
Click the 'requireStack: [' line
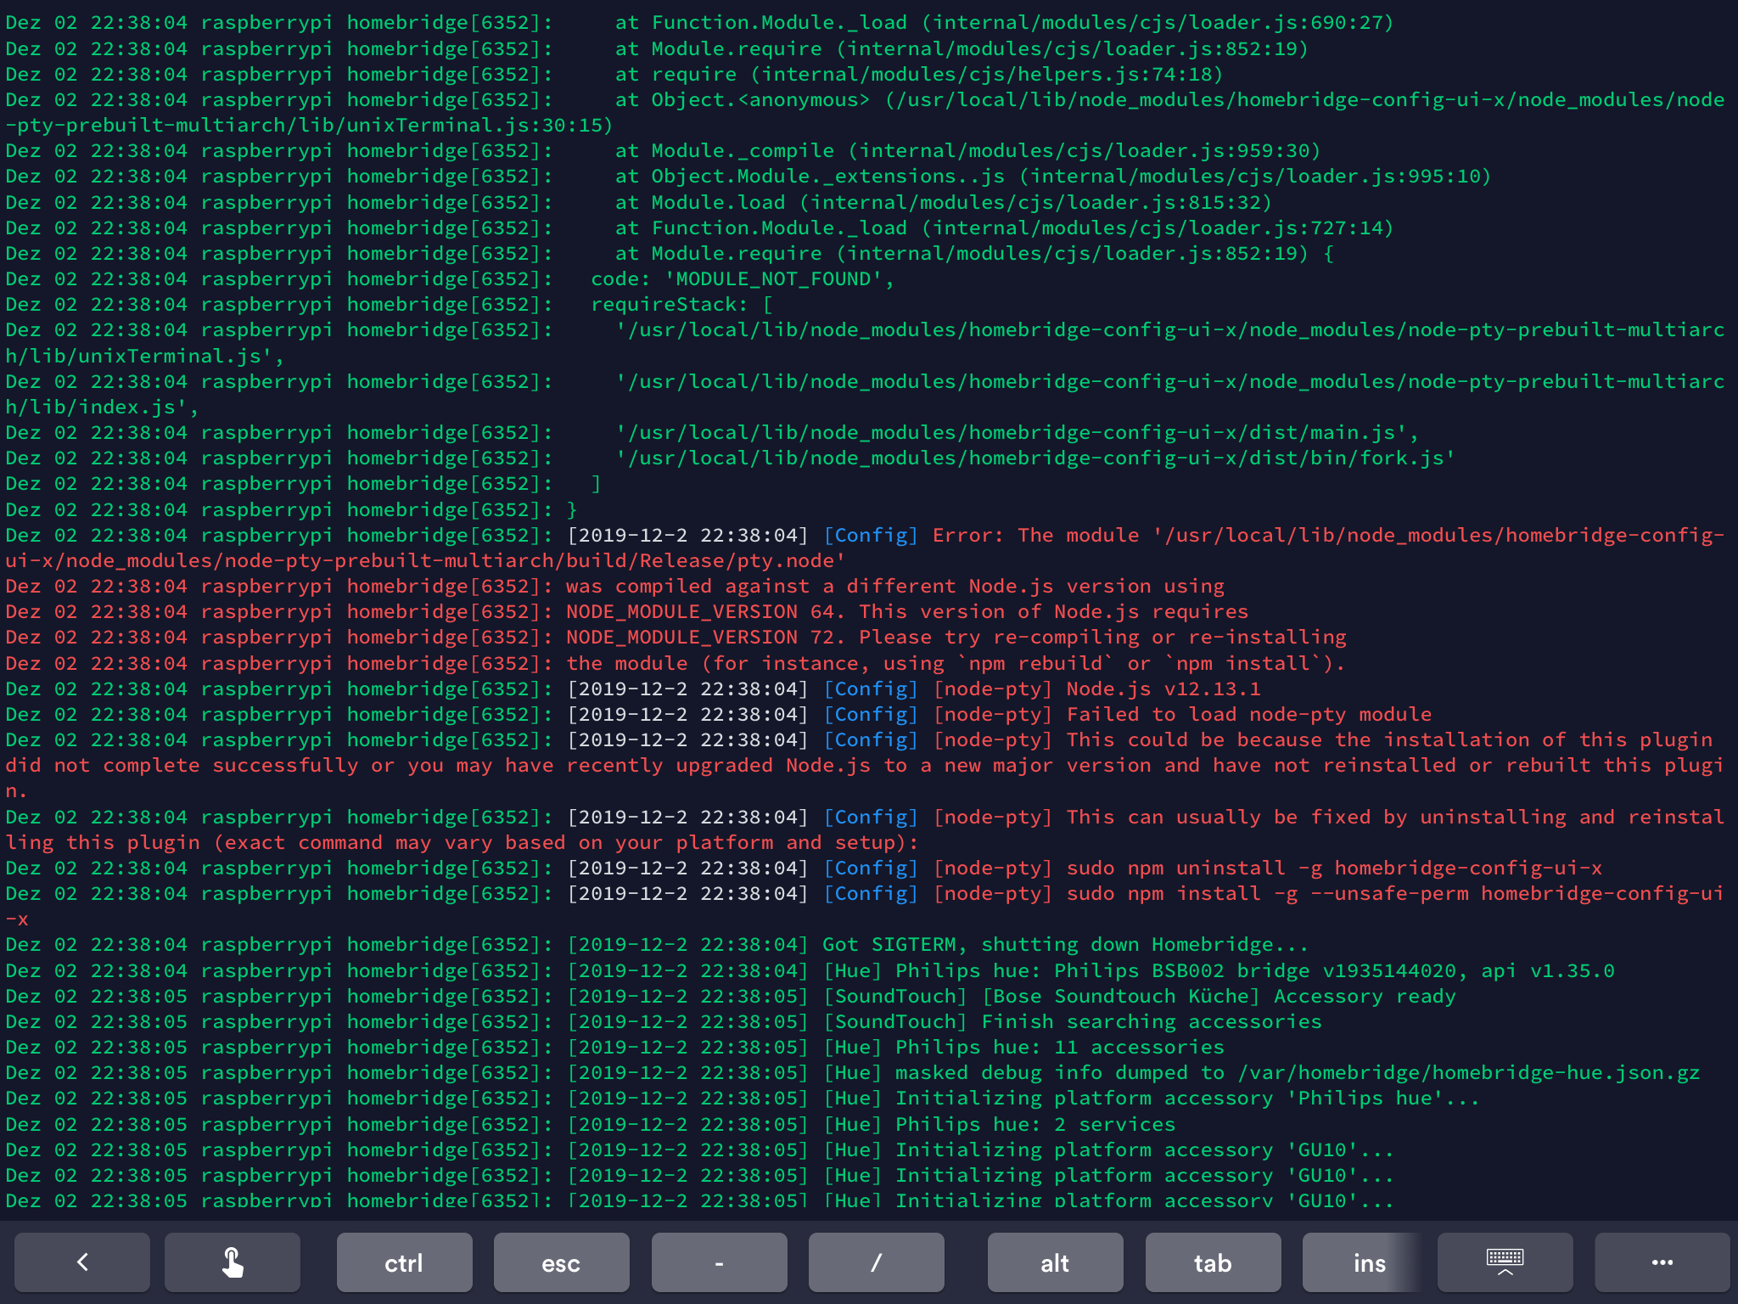pos(681,304)
